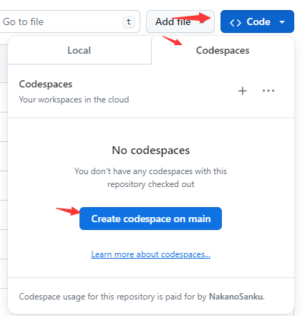This screenshot has width=305, height=316.
Task: Click the 'No codespaces' heading
Action: (151, 150)
